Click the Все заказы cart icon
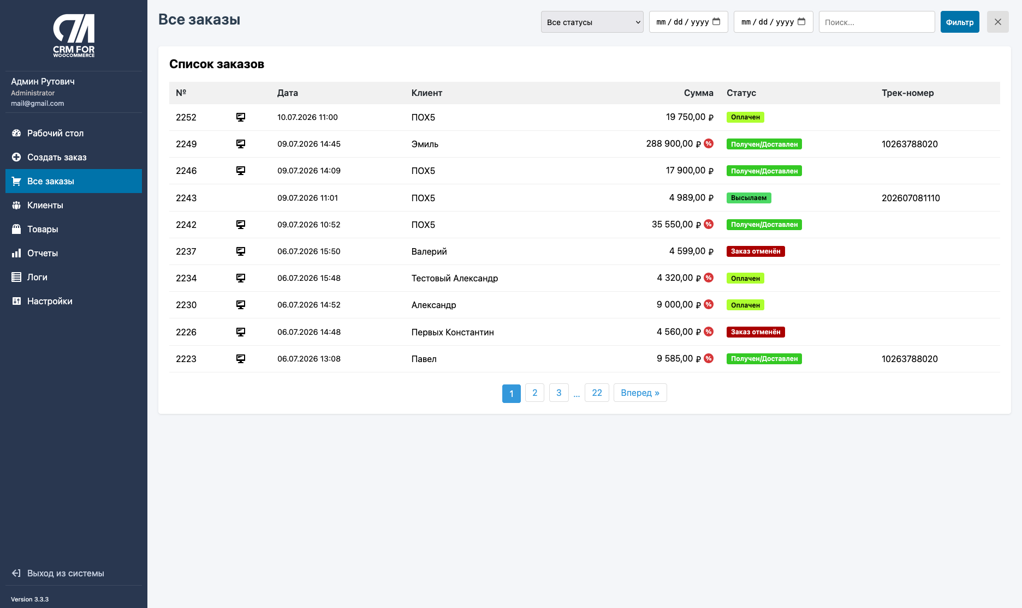Viewport: 1022px width, 608px height. click(x=16, y=181)
